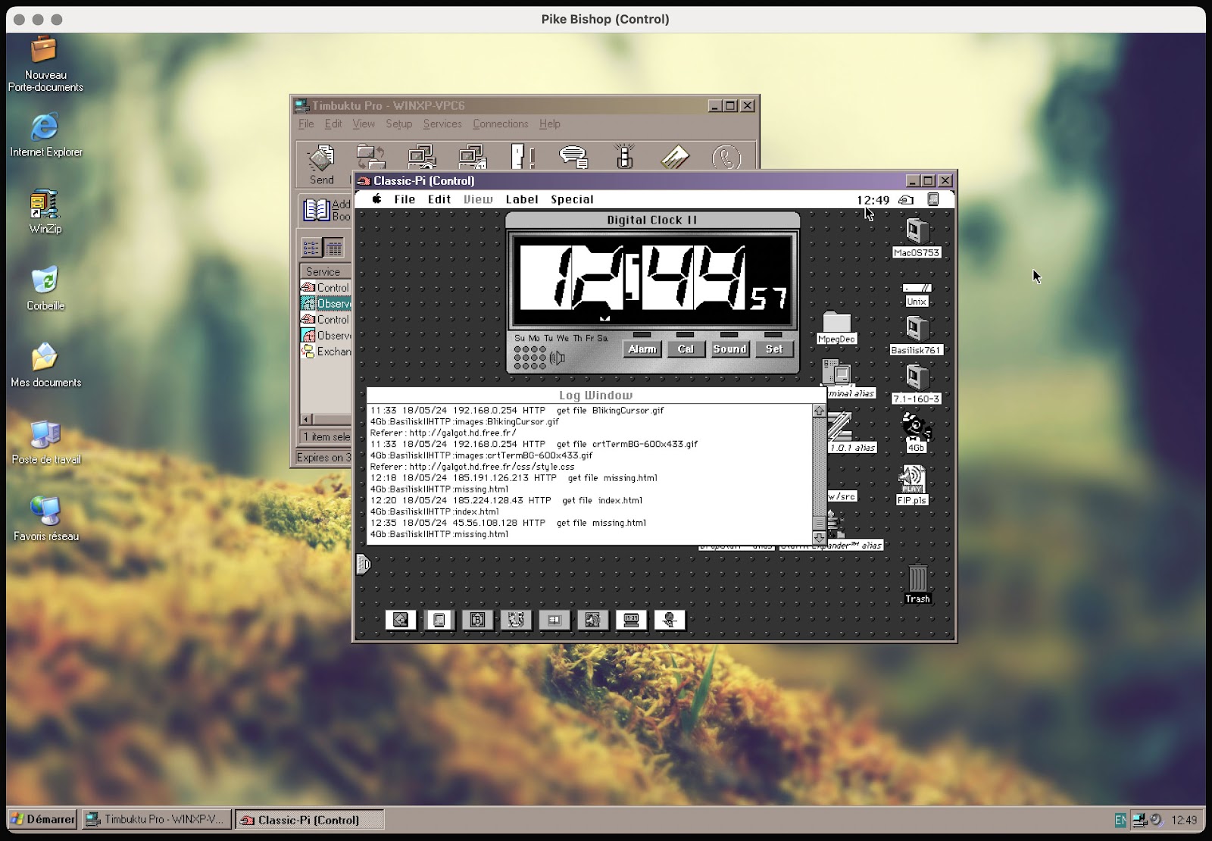Click the Invite ticket toolbar icon in Timbuktu
This screenshot has width=1212, height=841.
point(675,157)
